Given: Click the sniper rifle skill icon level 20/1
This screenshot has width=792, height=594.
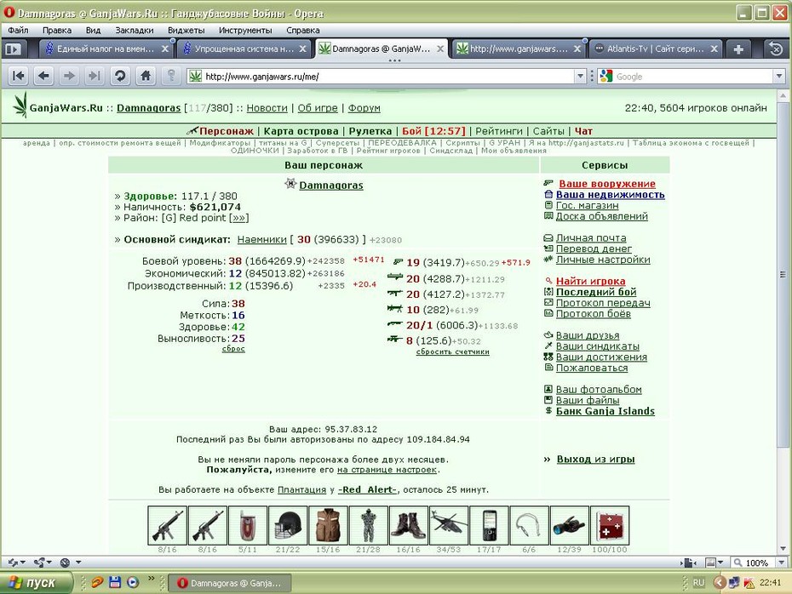Looking at the screenshot, I should tap(395, 324).
